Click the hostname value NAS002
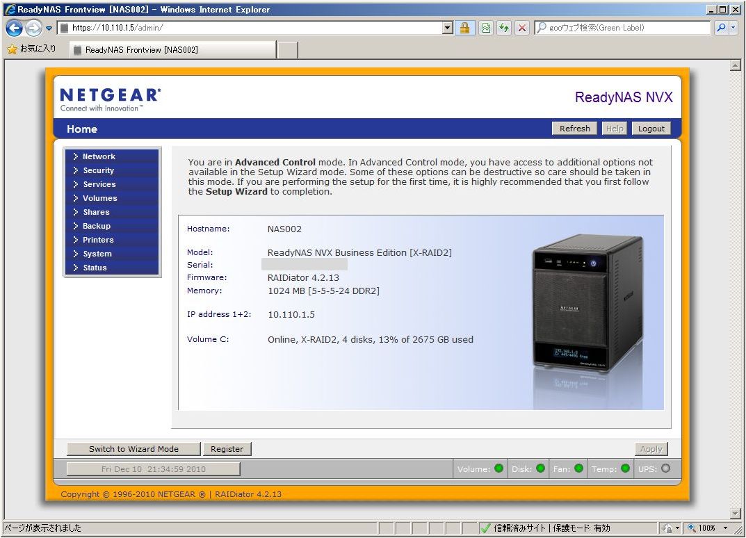Viewport: 746px width, 538px height. pyautogui.click(x=284, y=229)
